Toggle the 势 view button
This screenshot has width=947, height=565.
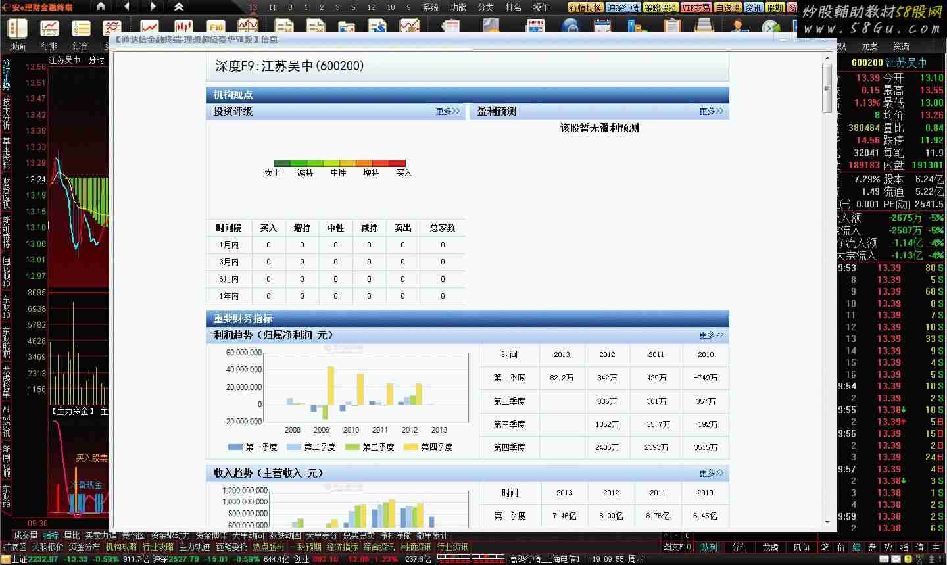(x=888, y=547)
